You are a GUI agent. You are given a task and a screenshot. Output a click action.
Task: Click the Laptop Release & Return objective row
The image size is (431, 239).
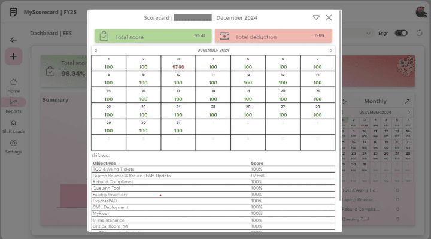click(x=213, y=176)
